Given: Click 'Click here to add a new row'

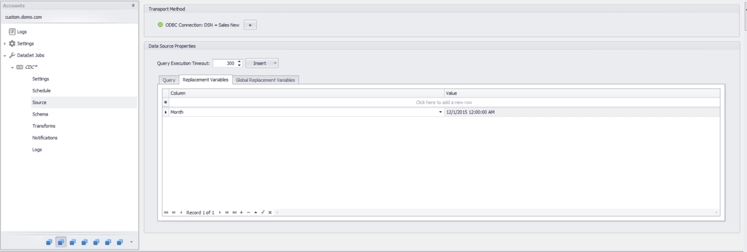Looking at the screenshot, I should [444, 103].
